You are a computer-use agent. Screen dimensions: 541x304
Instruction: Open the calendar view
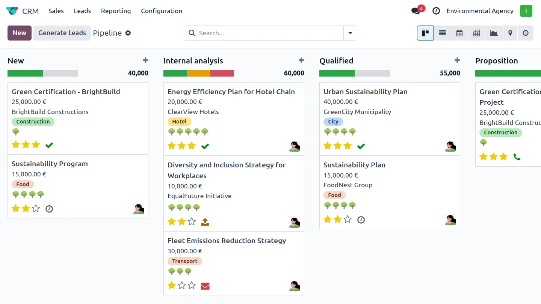(x=459, y=33)
